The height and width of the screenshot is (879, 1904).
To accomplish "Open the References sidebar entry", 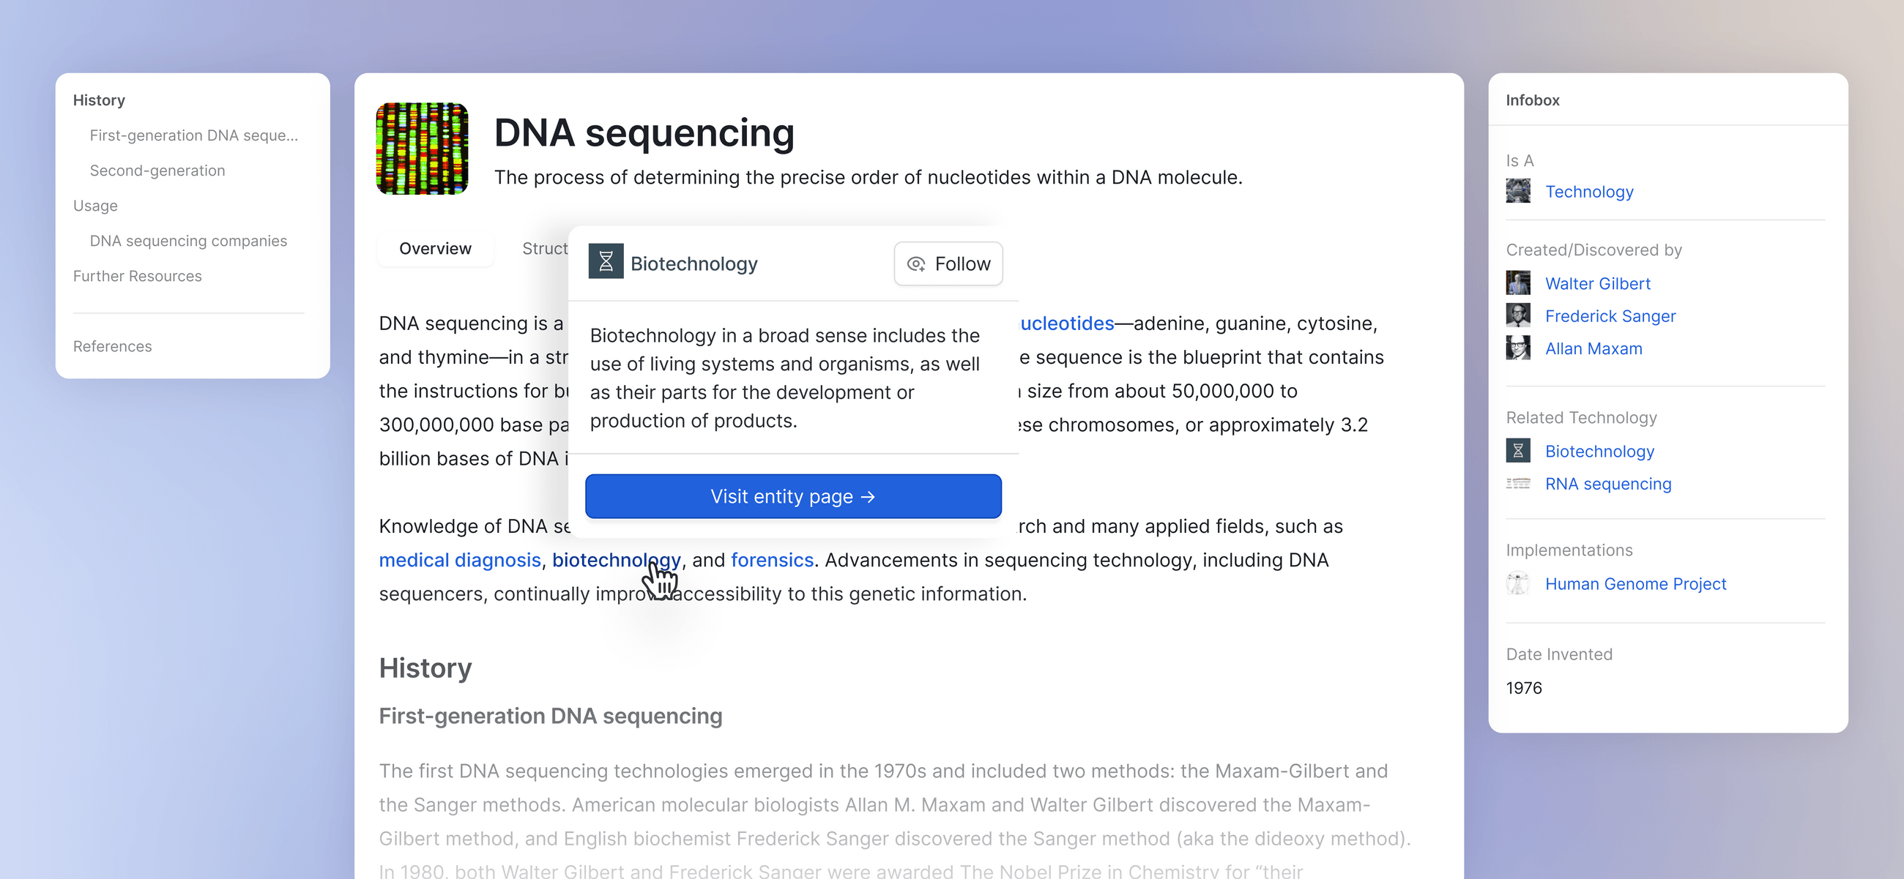I will click(x=112, y=346).
